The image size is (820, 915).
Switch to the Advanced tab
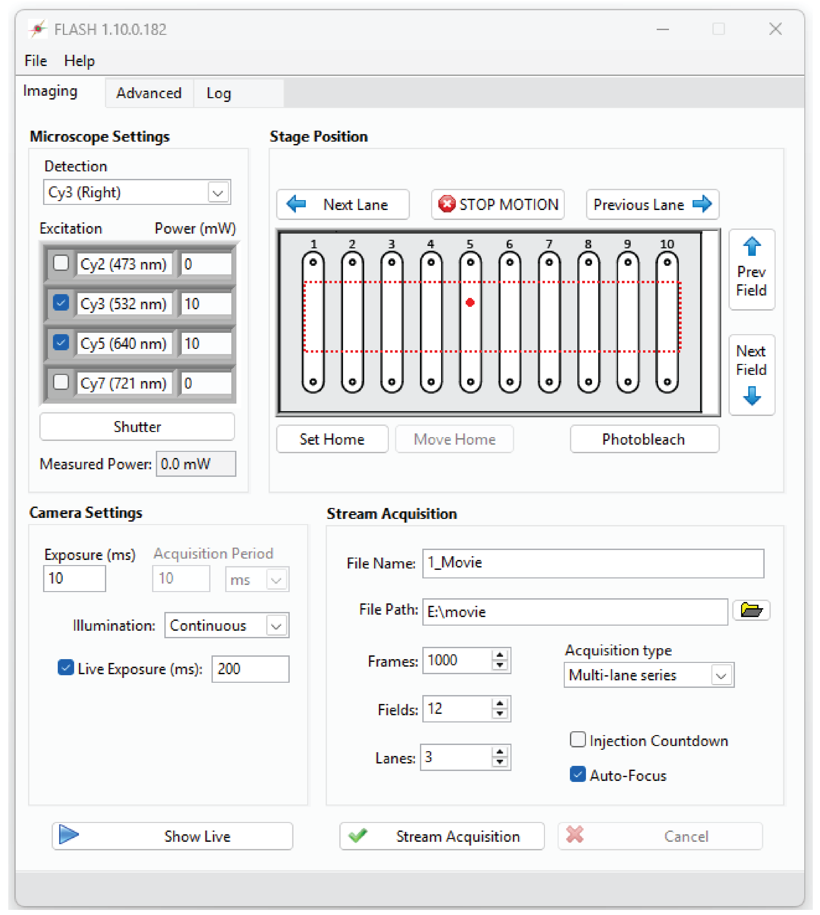coord(149,93)
